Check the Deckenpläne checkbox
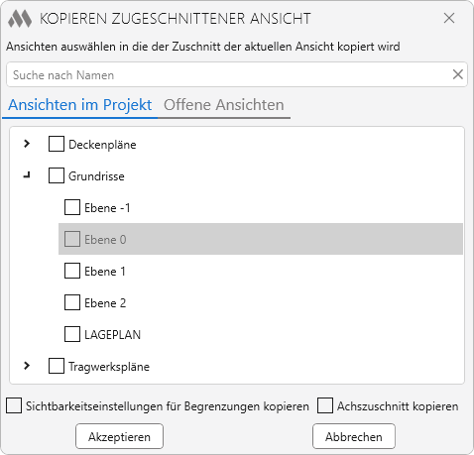Viewport: 474px width, 455px height. 57,144
